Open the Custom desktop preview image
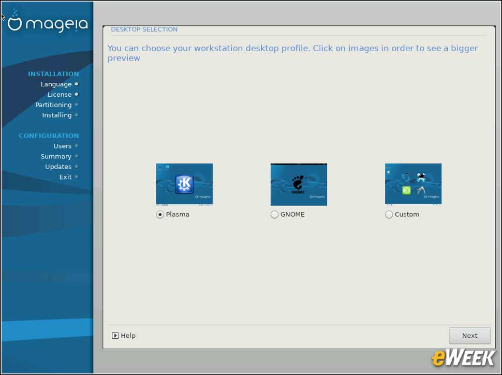The width and height of the screenshot is (502, 375). pyautogui.click(x=413, y=184)
